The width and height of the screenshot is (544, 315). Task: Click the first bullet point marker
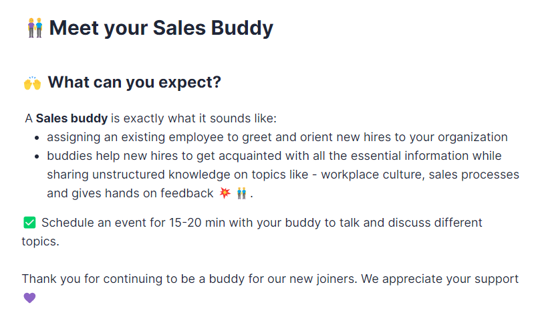tap(37, 138)
